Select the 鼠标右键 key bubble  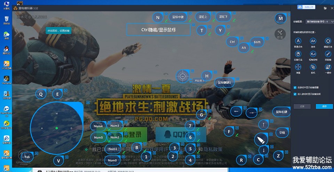coord(281,112)
